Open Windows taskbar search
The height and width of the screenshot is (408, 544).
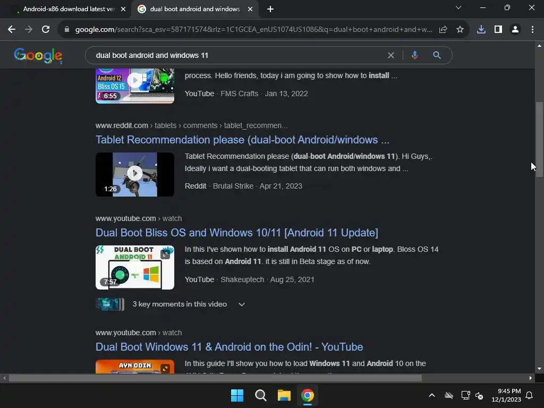tap(260, 395)
